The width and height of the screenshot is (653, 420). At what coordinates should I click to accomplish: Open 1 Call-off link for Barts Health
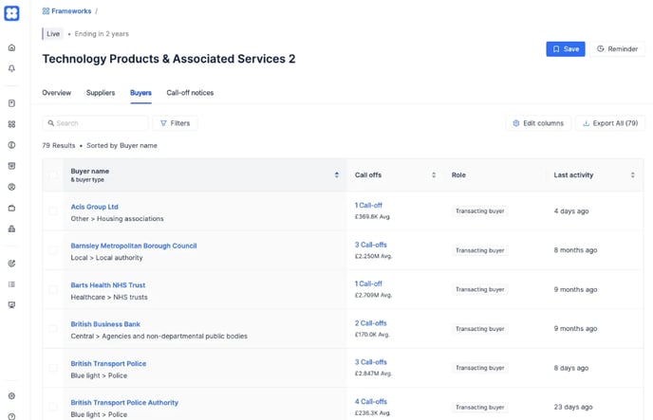point(368,283)
